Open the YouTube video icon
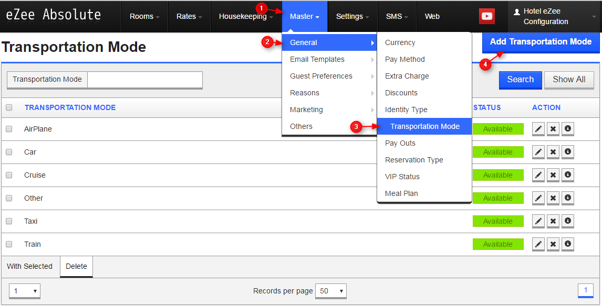 point(487,16)
